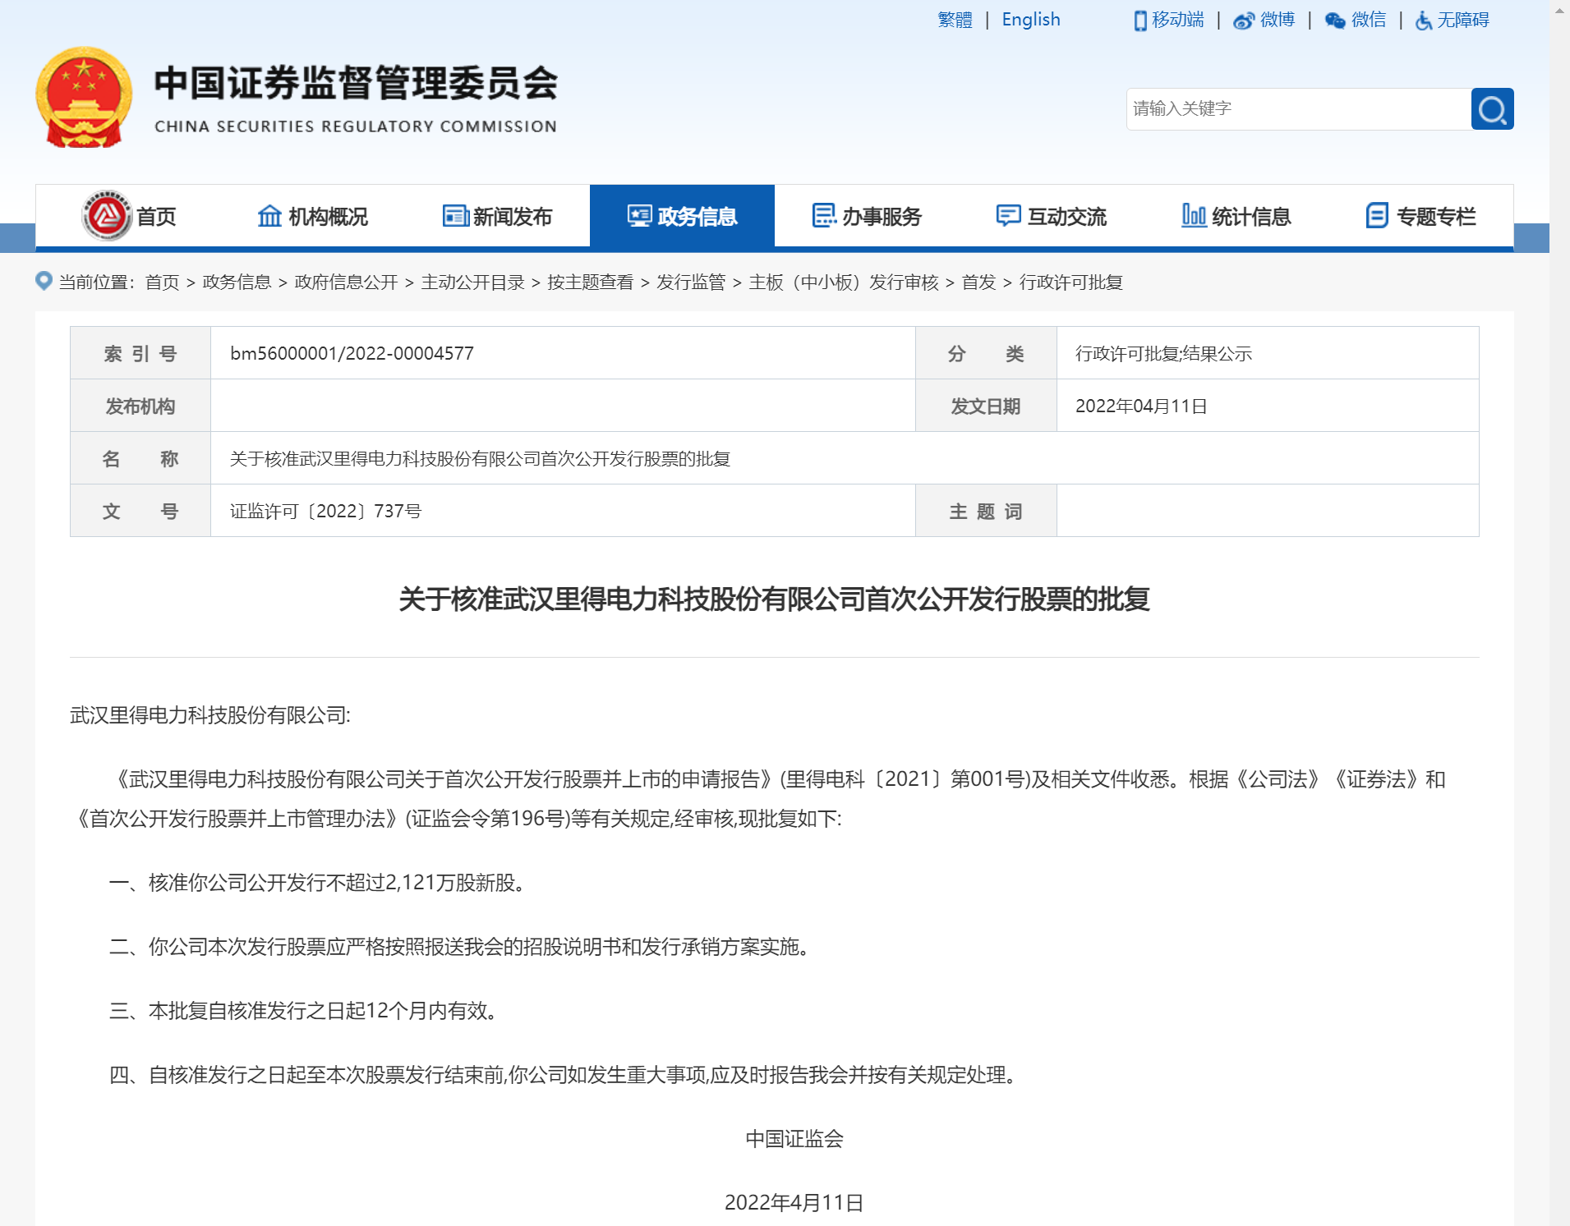
Task: Open the 微信 link
Action: pyautogui.click(x=1369, y=20)
